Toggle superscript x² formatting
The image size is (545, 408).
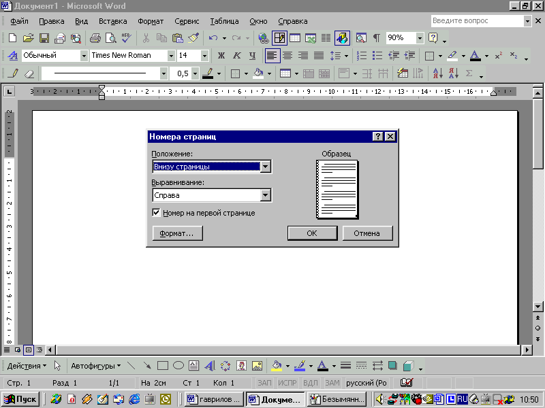499,56
